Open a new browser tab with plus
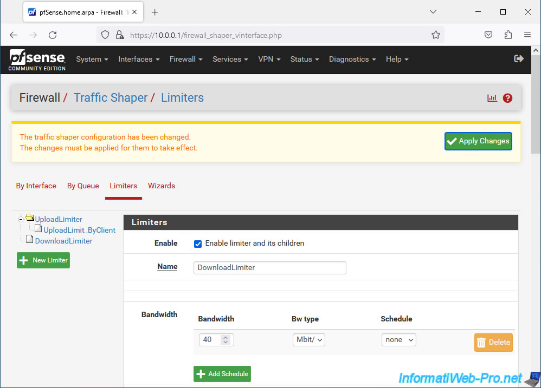 click(x=155, y=12)
